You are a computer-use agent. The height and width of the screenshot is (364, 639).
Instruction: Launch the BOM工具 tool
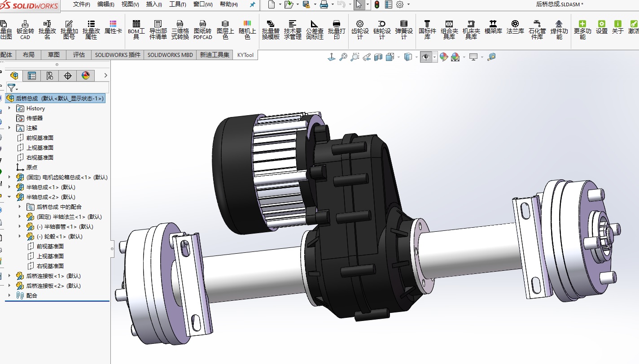[x=136, y=30]
